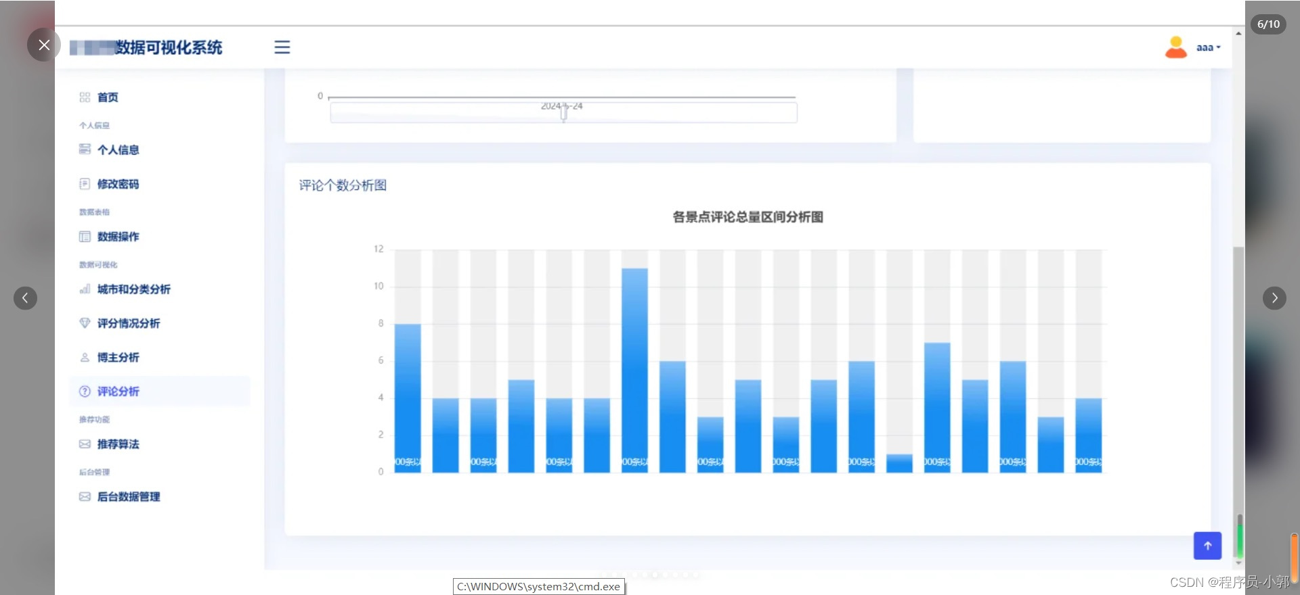
Task: Open 博主分析 page
Action: coord(118,358)
